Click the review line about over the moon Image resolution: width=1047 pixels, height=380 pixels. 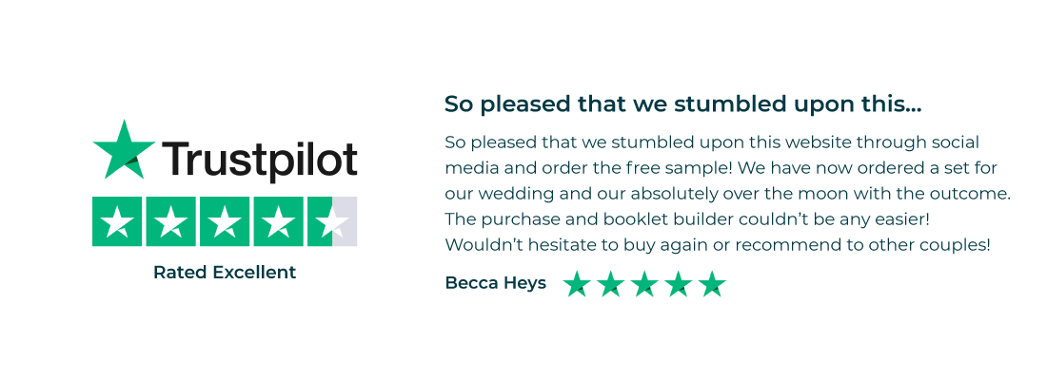pos(727,194)
